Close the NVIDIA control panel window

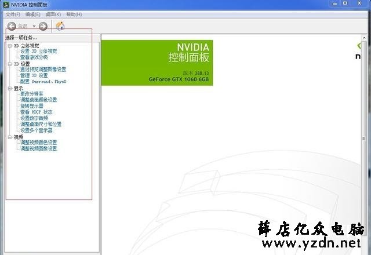click(359, 3)
